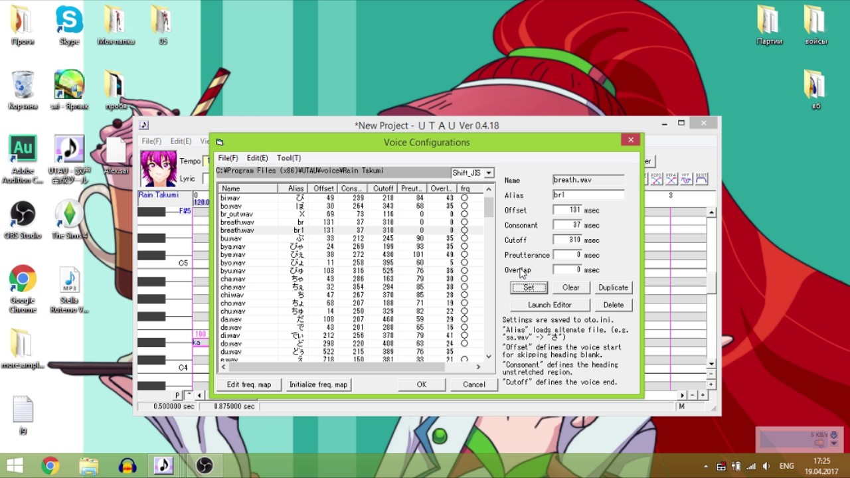Click the Cutoff msec input field

pyautogui.click(x=567, y=240)
